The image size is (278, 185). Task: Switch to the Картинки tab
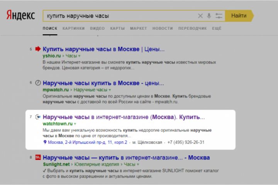point(74,28)
